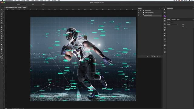Screen dimensions: 194x109
Task: Expand the Default Actions folder
Action: [142, 11]
